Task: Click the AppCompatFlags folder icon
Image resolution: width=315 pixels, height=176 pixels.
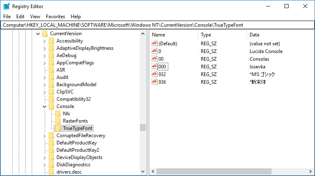Action: pyautogui.click(x=52, y=63)
